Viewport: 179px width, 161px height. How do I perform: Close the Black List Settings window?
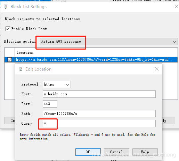[x=177, y=6]
